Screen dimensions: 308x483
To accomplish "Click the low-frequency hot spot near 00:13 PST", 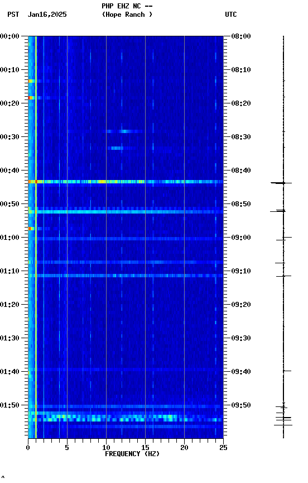I will [31, 81].
